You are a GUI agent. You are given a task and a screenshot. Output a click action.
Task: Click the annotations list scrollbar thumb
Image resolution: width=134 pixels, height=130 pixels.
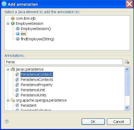tap(127, 84)
